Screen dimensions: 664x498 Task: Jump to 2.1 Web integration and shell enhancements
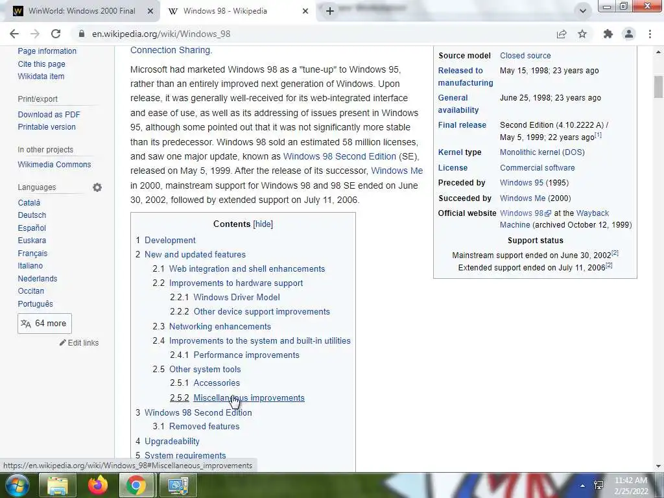point(247,268)
